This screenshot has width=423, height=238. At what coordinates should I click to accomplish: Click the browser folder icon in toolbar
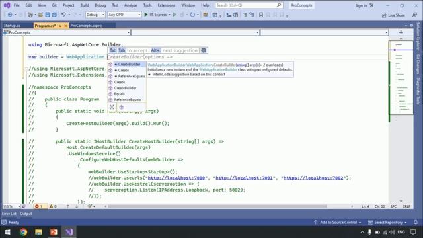tap(206, 15)
